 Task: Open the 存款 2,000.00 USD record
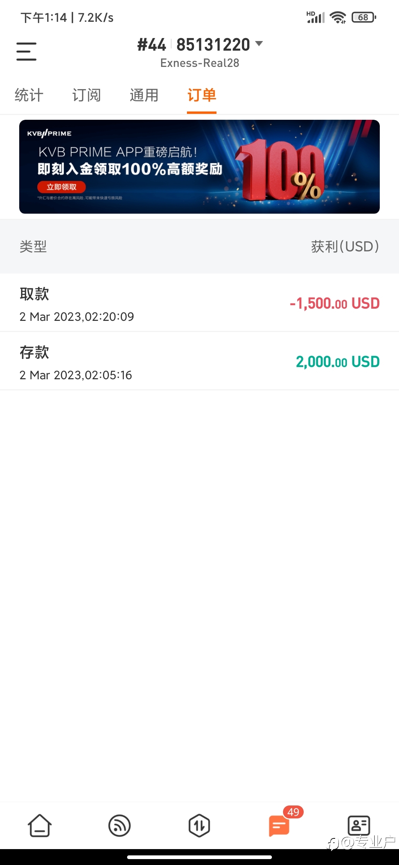(x=199, y=361)
